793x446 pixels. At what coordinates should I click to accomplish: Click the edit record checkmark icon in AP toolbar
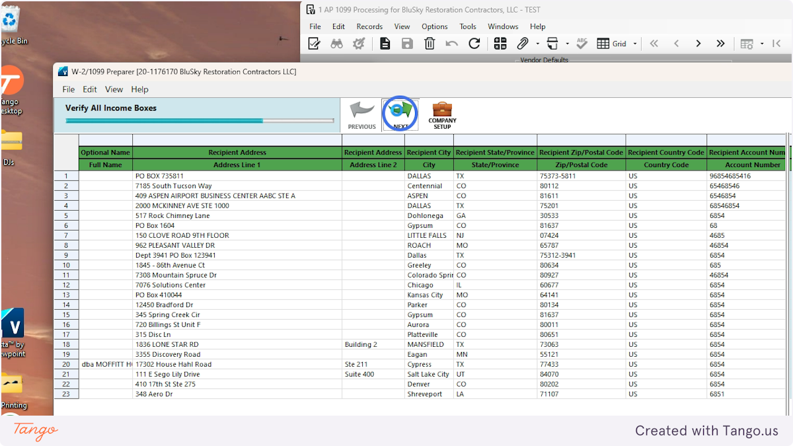point(315,44)
